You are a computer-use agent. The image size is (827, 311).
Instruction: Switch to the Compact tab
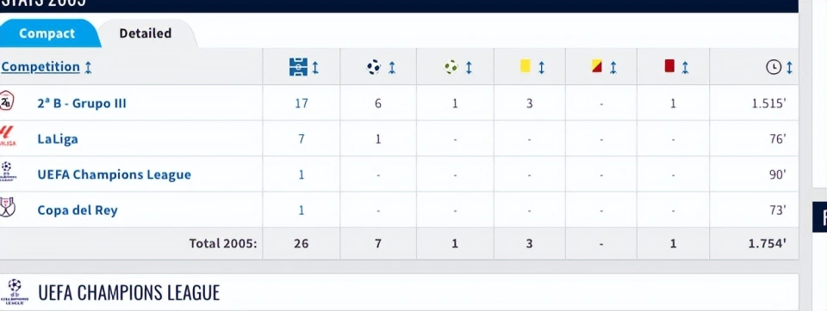(47, 34)
